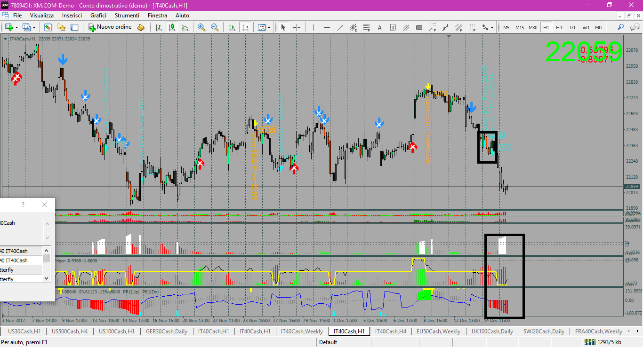Open the File menu
The width and height of the screenshot is (643, 347).
[x=17, y=16]
